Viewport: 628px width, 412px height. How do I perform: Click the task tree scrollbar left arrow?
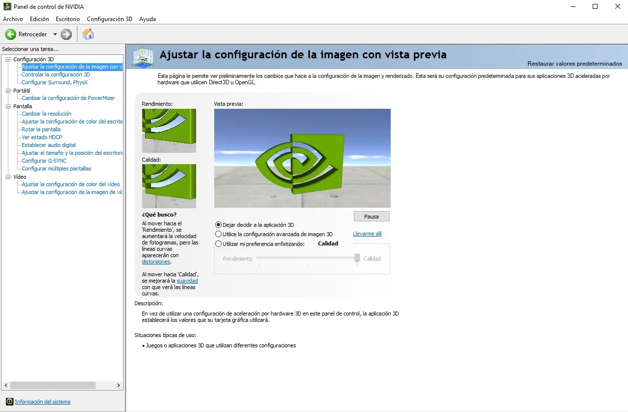tap(6, 386)
